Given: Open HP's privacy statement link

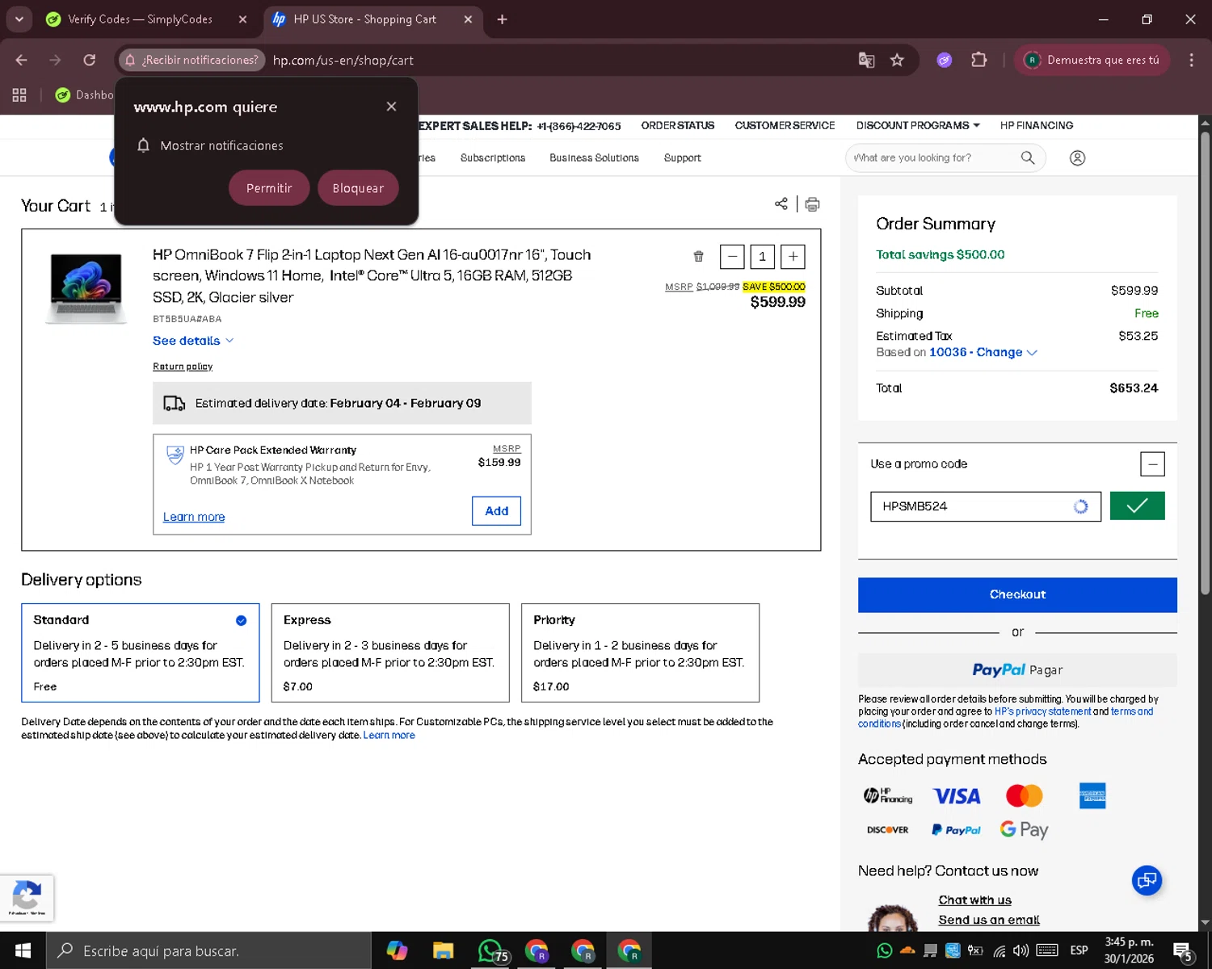Looking at the screenshot, I should [x=1042, y=711].
